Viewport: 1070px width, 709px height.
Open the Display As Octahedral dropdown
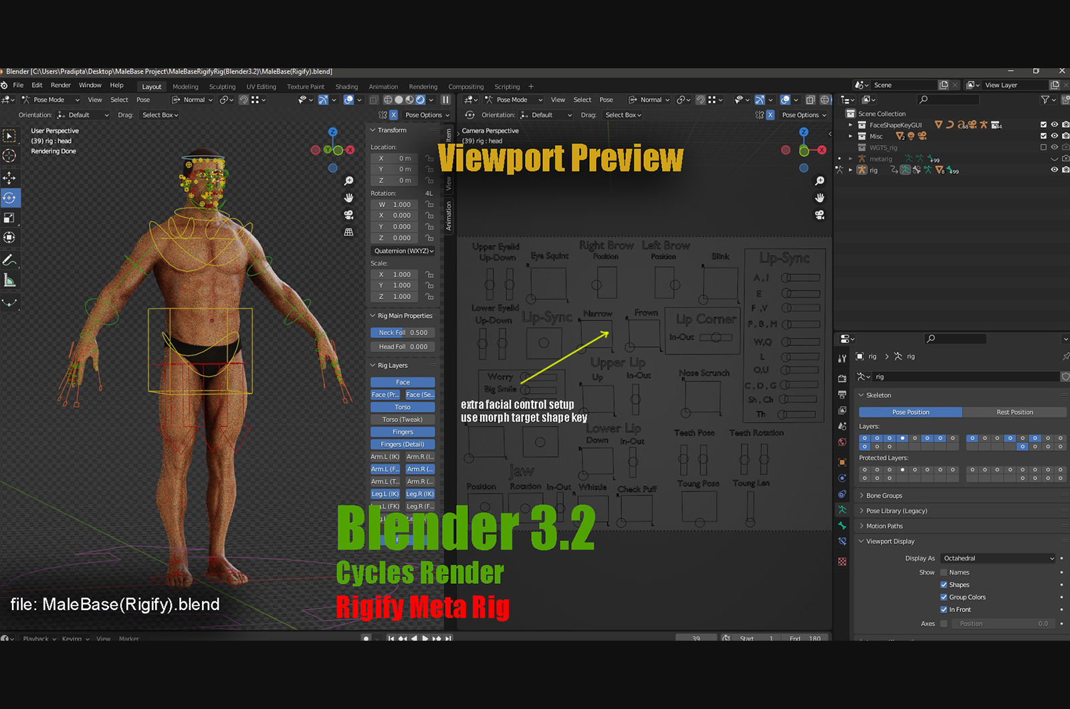point(998,558)
